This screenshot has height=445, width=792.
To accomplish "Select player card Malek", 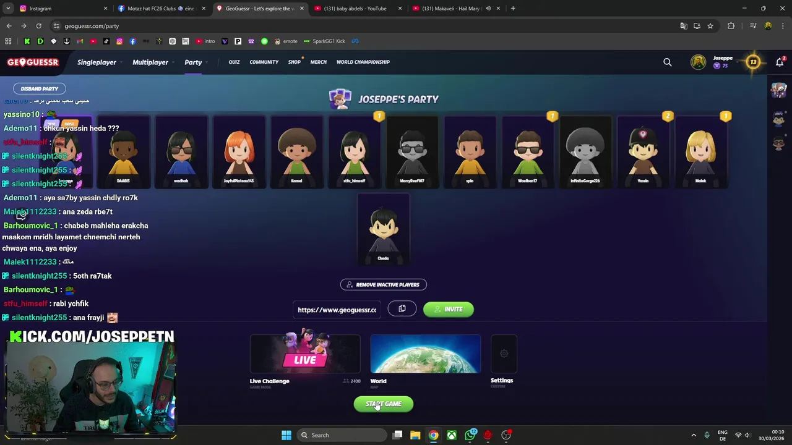I will coord(700,151).
